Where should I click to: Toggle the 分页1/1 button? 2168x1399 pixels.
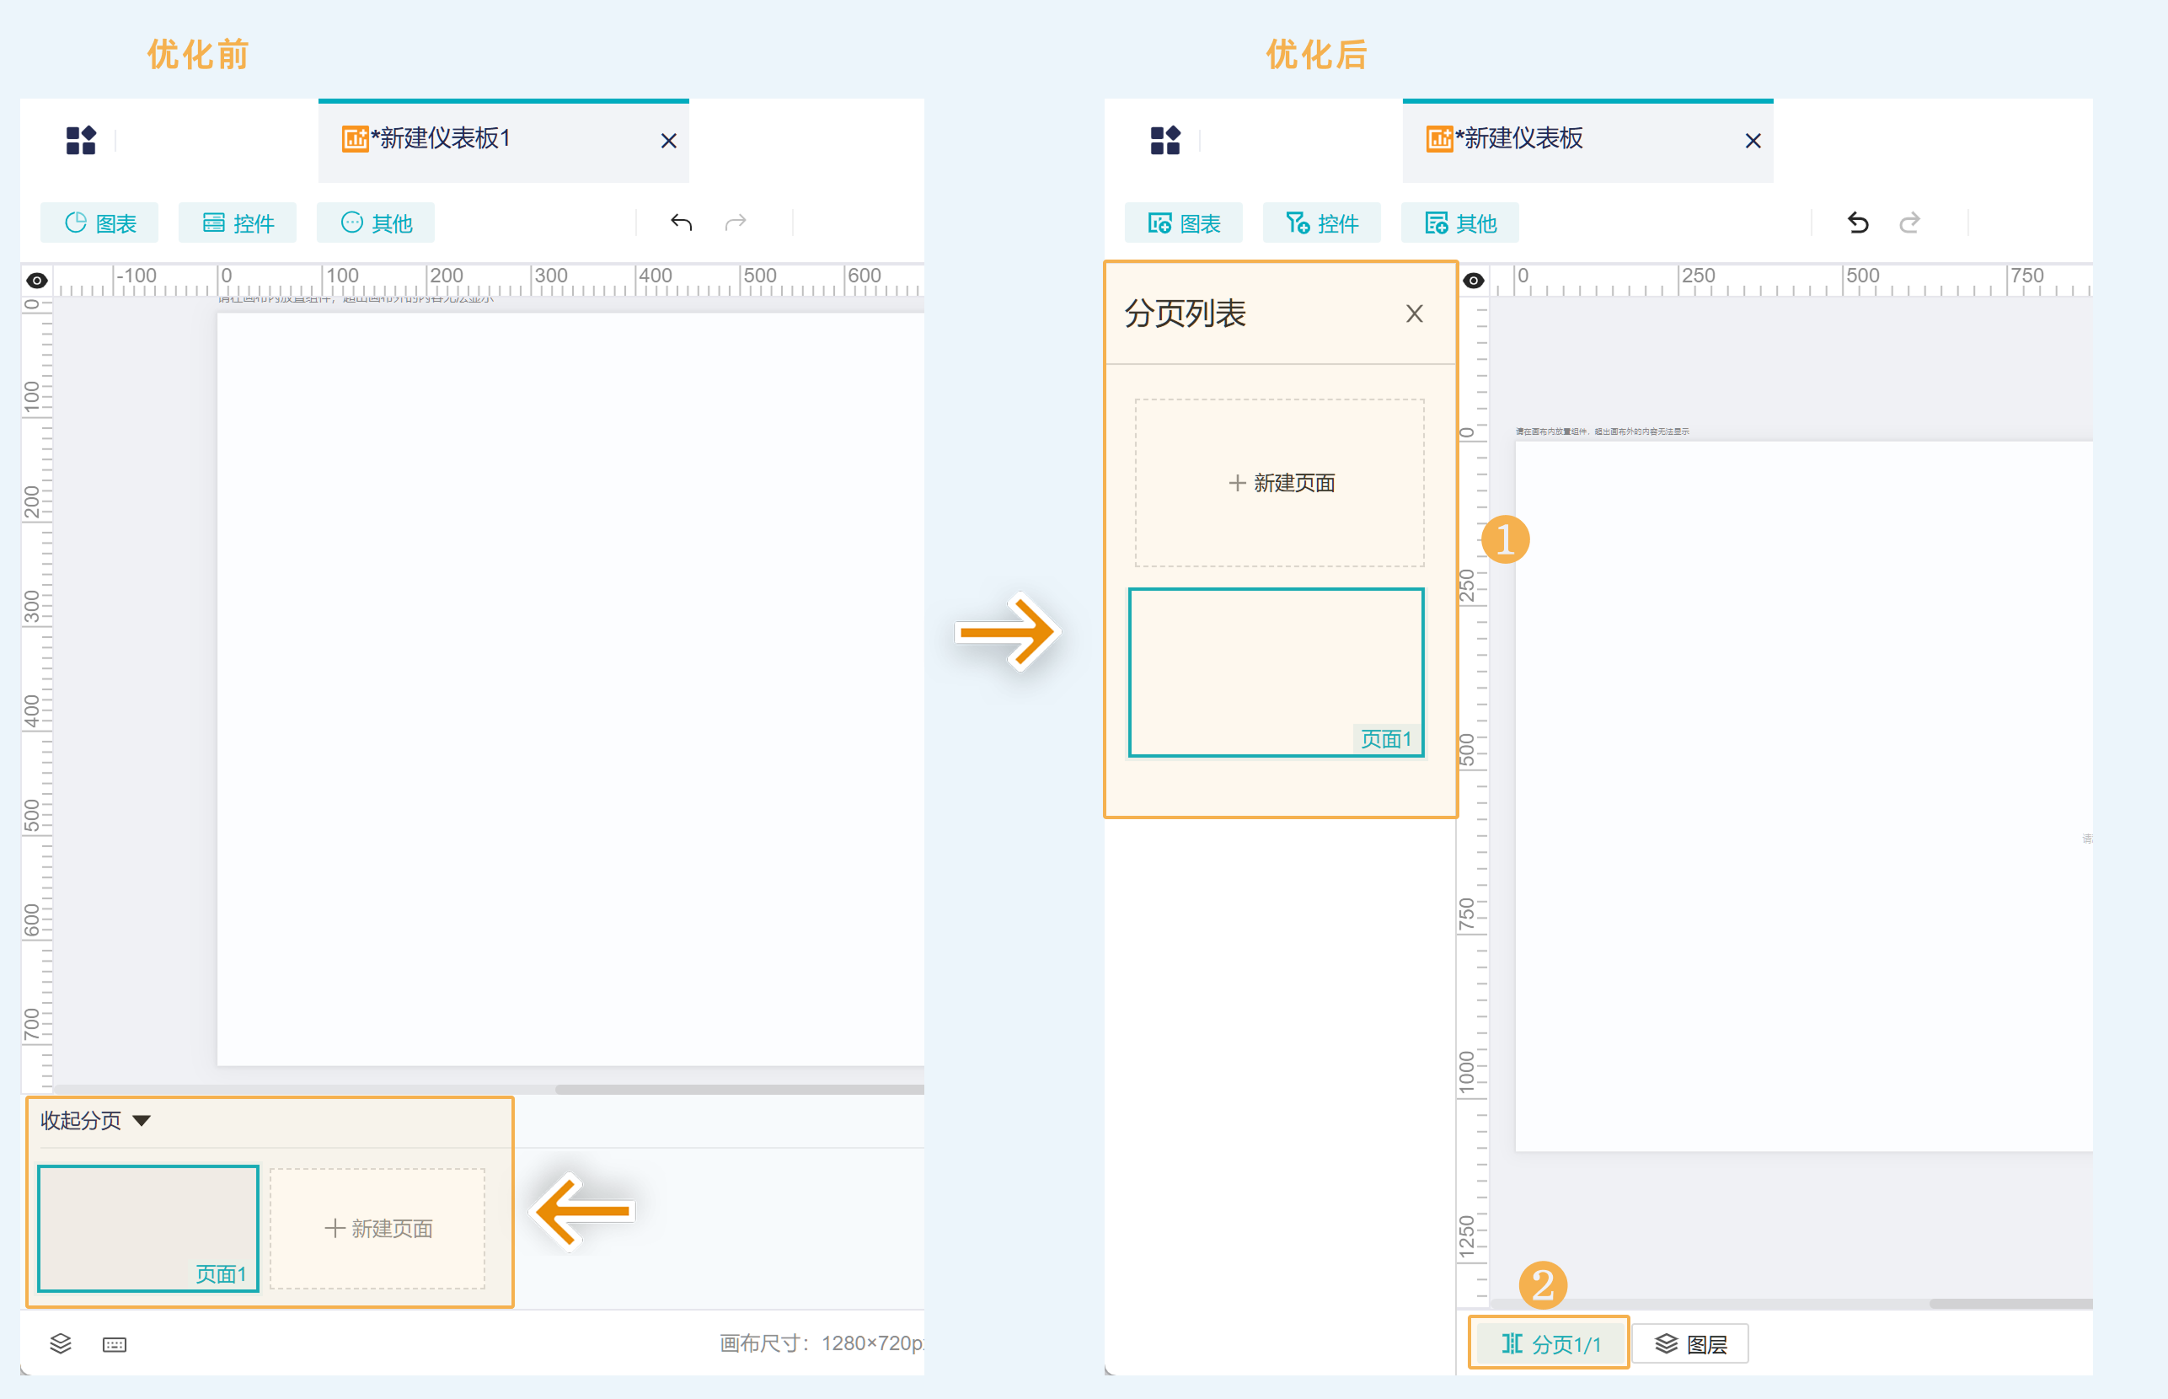click(x=1550, y=1343)
